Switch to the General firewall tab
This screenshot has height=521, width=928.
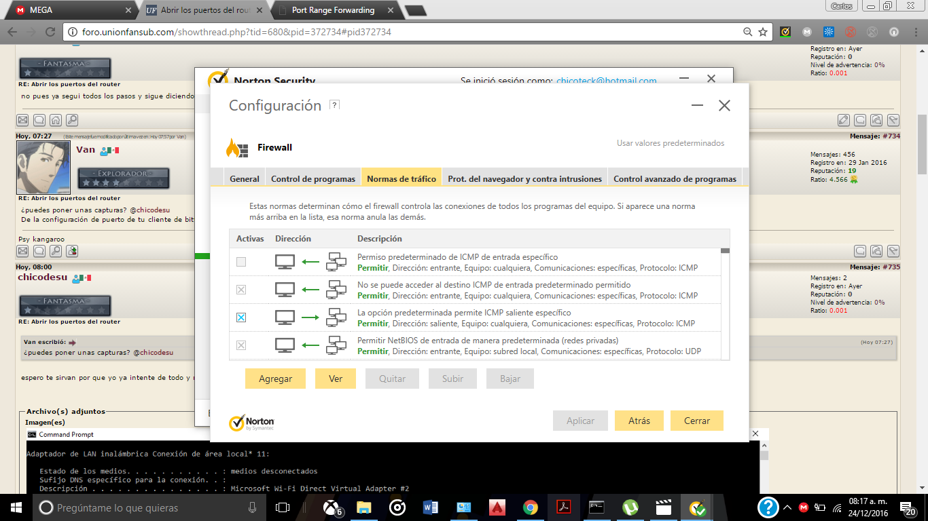pos(245,179)
